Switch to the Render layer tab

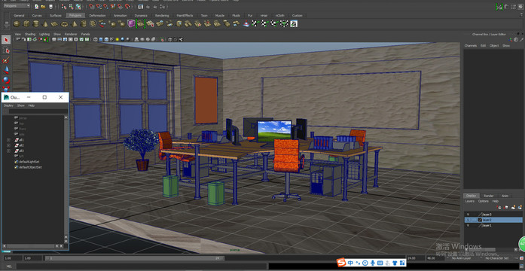tap(489, 196)
